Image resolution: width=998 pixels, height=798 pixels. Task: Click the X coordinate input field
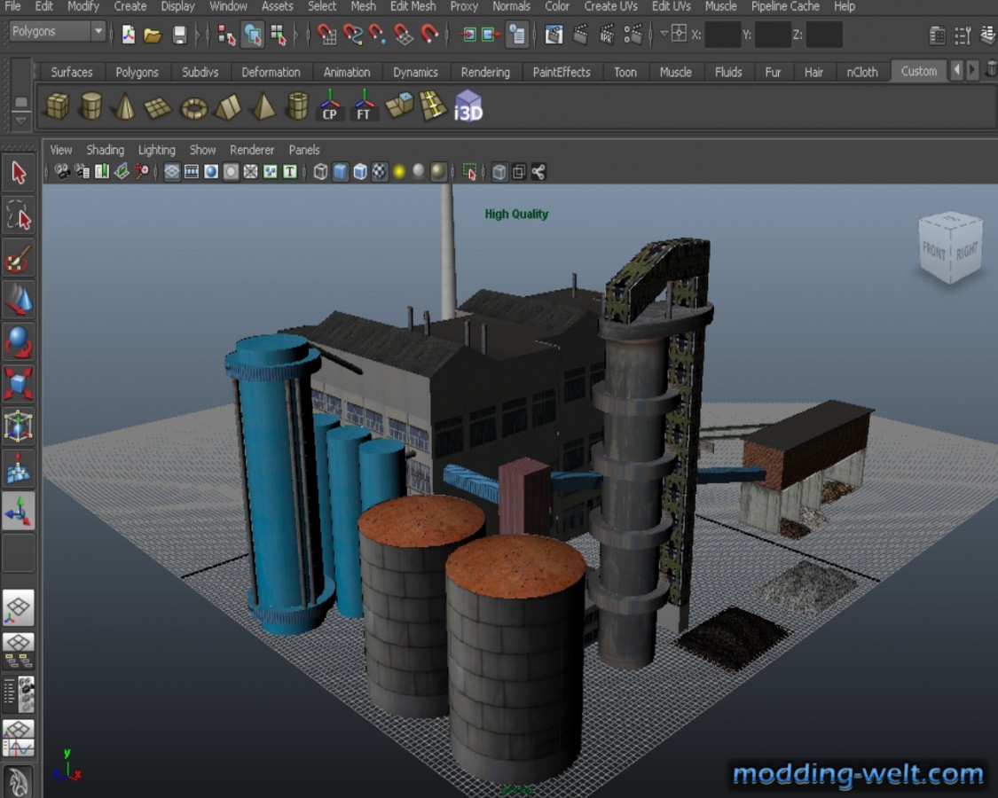pyautogui.click(x=722, y=35)
